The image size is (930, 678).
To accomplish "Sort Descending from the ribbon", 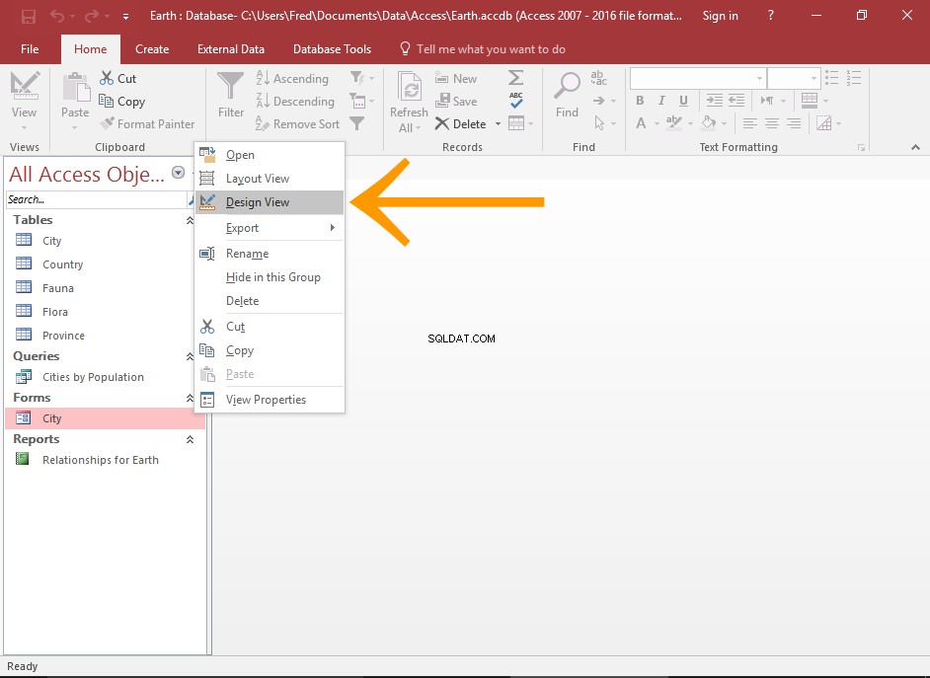I will [x=295, y=102].
